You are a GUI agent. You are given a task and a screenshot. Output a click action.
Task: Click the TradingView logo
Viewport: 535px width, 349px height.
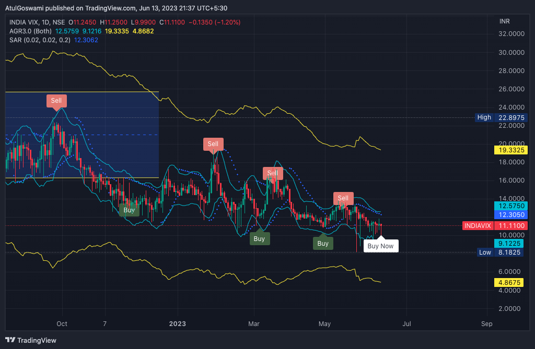click(31, 340)
